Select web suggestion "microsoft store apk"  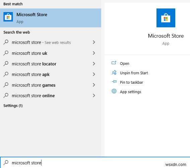(51, 74)
